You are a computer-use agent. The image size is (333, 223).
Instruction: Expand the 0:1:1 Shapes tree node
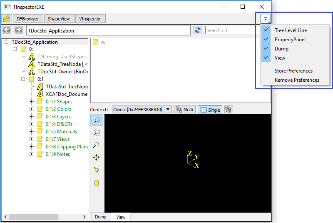(x=32, y=102)
